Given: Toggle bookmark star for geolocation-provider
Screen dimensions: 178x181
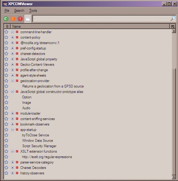Looking at the screenshot, I should coord(7,81).
